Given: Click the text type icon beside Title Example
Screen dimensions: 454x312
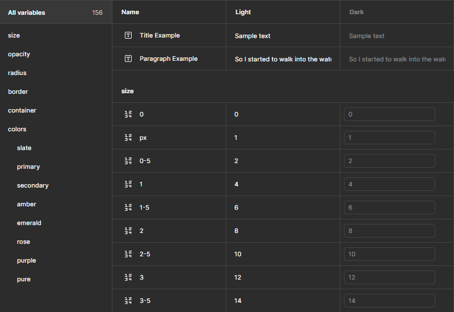Looking at the screenshot, I should [x=128, y=35].
